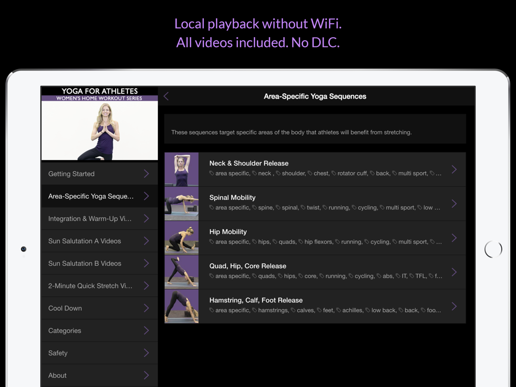Click chevron beside Integration & Warm-Up
This screenshot has height=387, width=516.
click(x=147, y=218)
